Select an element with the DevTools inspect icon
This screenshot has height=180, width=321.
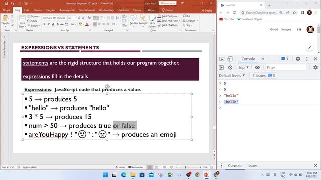point(221,59)
